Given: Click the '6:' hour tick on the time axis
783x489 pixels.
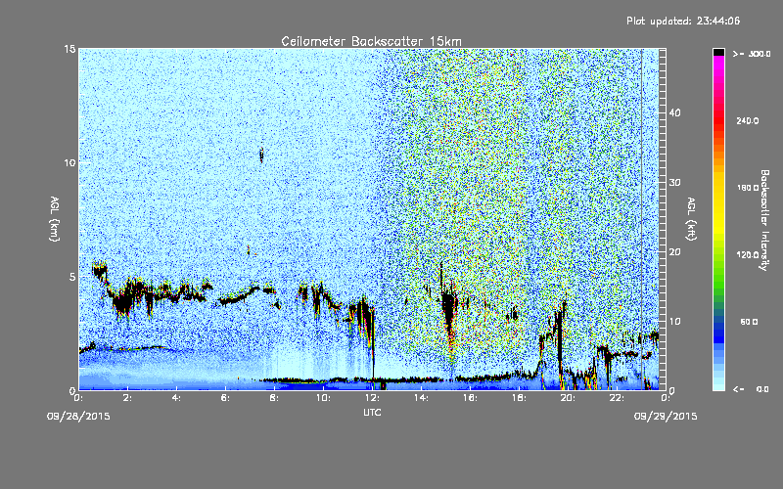Looking at the screenshot, I should [226, 398].
